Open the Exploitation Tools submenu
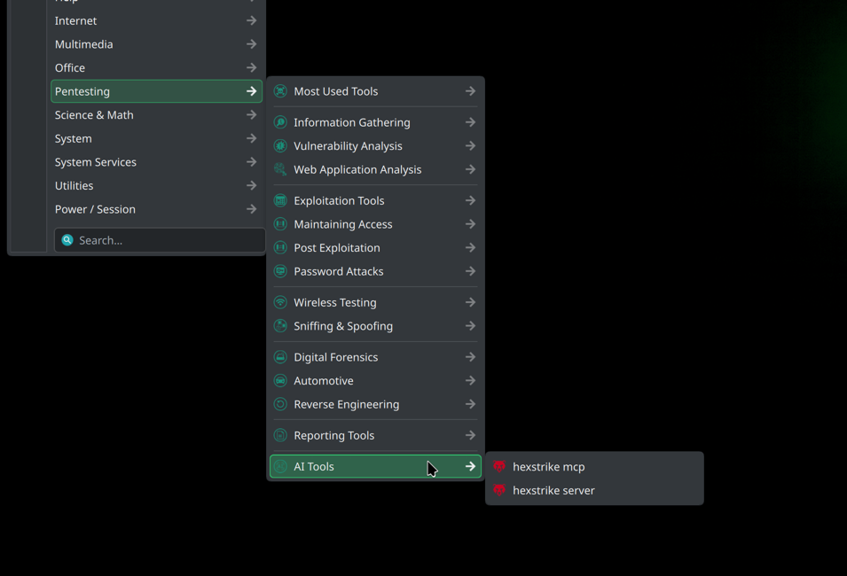The image size is (847, 576). coord(339,201)
